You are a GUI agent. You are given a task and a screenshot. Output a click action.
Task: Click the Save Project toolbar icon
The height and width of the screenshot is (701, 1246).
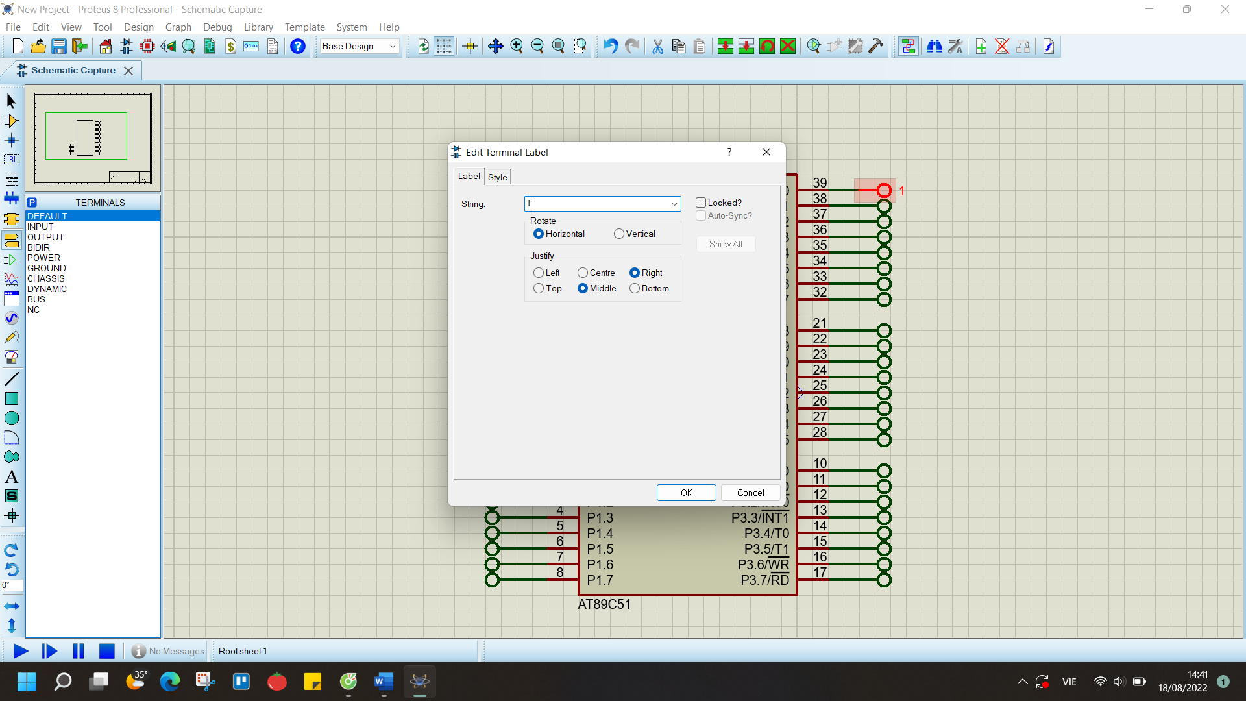tap(59, 46)
